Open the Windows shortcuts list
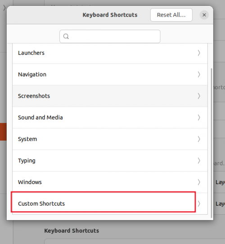225x244 pixels. tap(110, 182)
